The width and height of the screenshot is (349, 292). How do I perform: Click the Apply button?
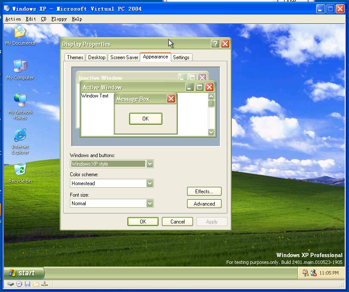(x=212, y=221)
